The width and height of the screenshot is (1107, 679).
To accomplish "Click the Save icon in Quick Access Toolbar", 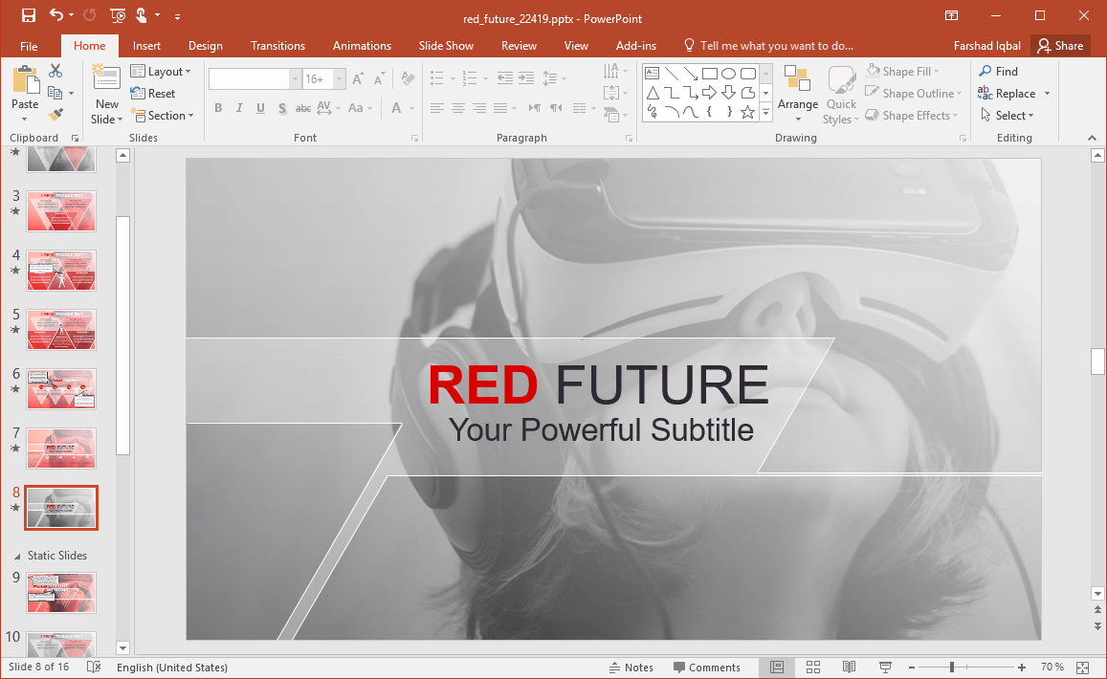I will tap(29, 15).
